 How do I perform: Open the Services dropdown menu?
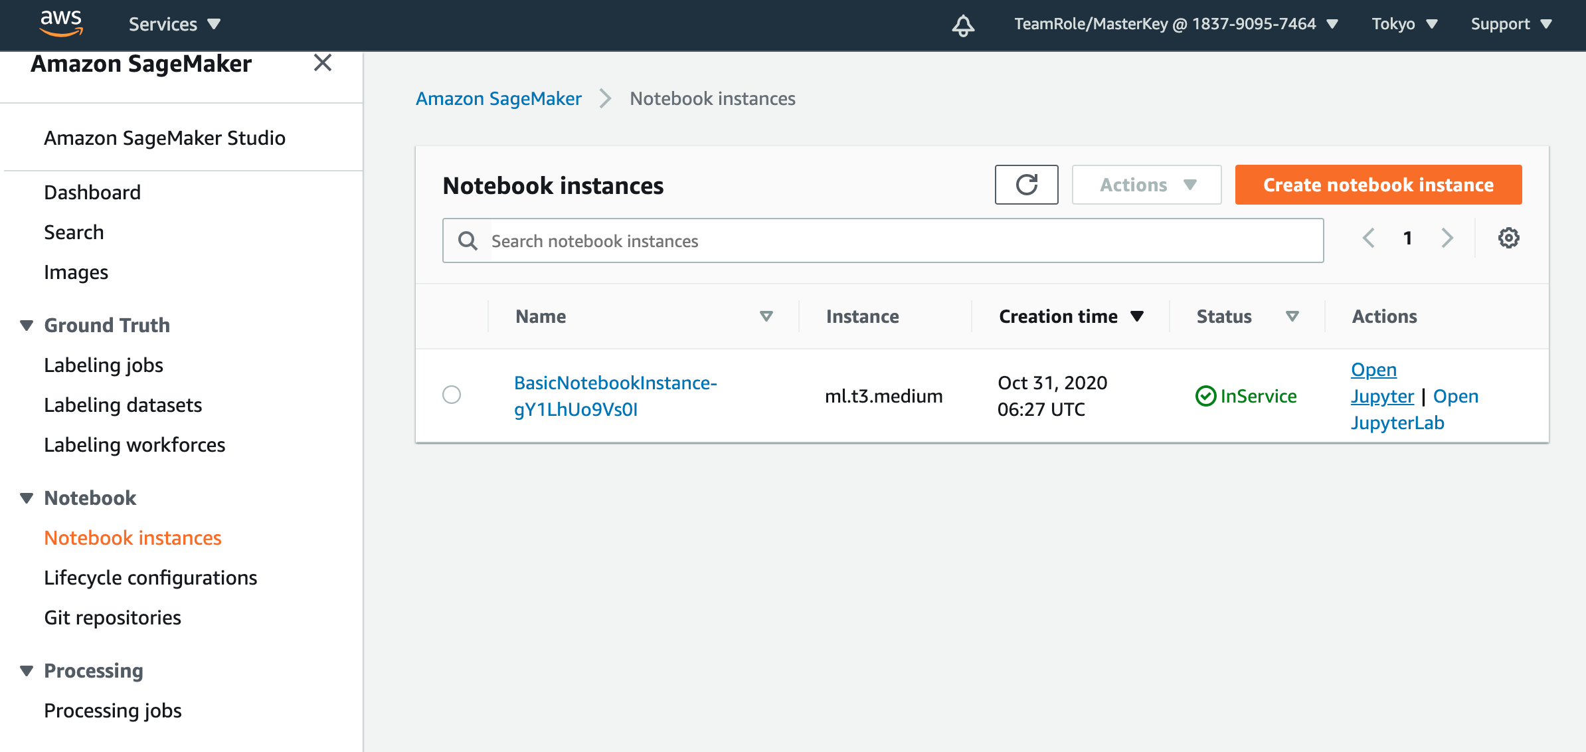click(174, 25)
